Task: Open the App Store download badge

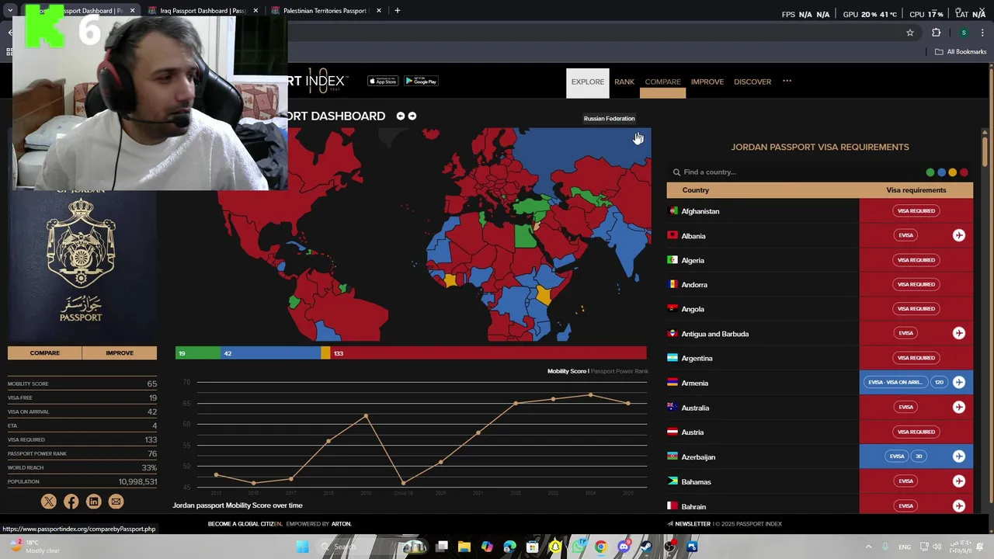Action: 383,81
